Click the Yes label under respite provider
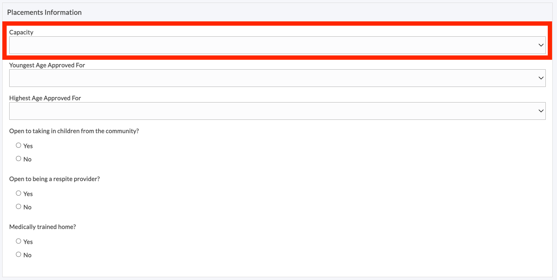557x280 pixels. [28, 194]
